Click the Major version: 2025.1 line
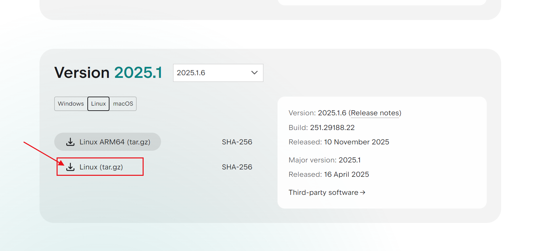The width and height of the screenshot is (544, 251). pos(325,160)
